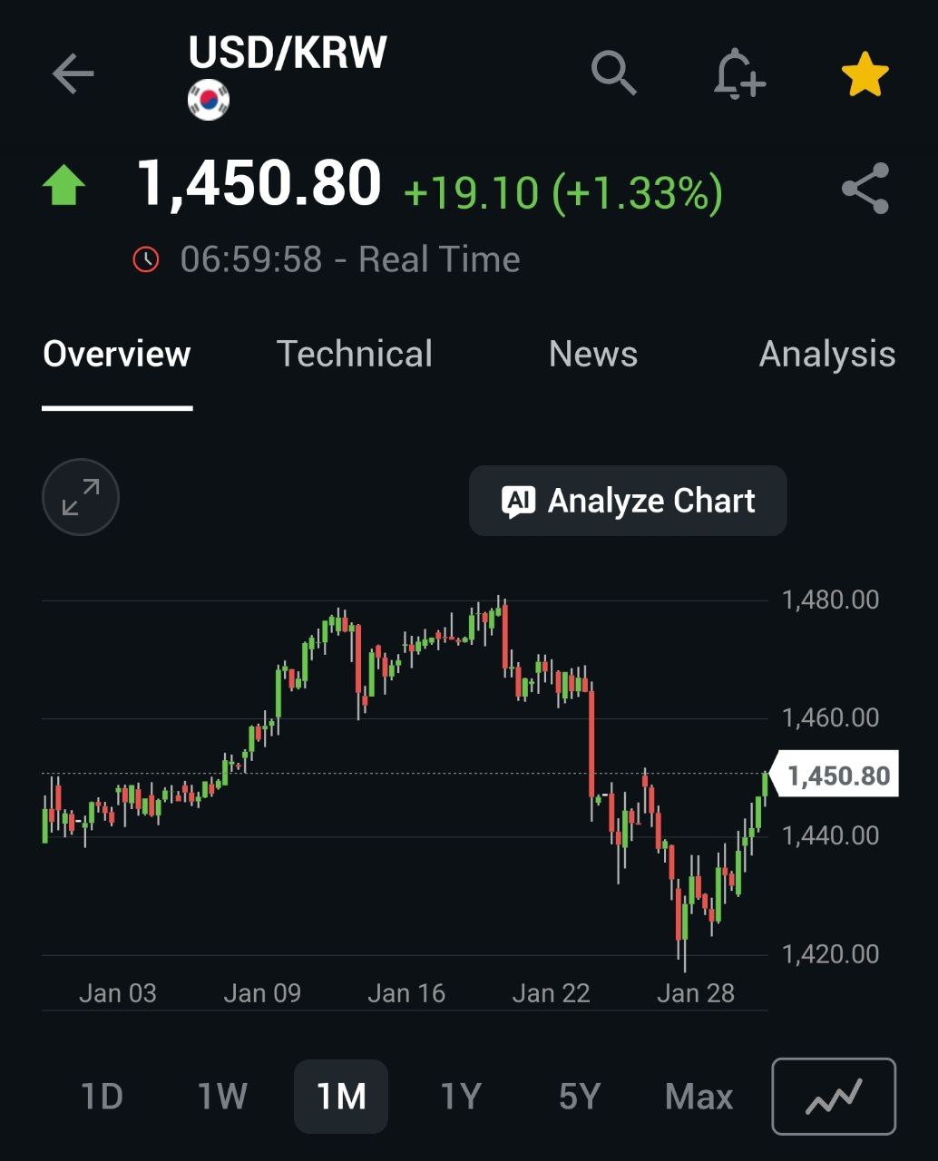Choose the 5Y chart period

pyautogui.click(x=580, y=1097)
